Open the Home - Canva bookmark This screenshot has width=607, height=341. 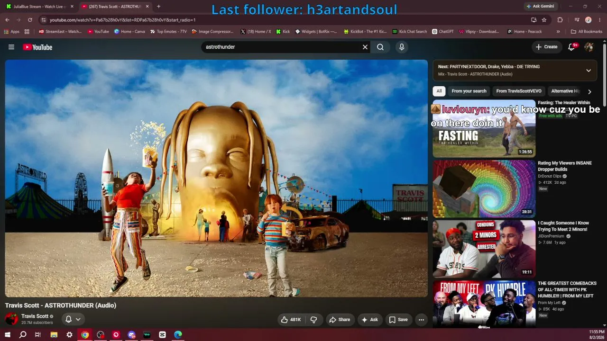click(129, 32)
